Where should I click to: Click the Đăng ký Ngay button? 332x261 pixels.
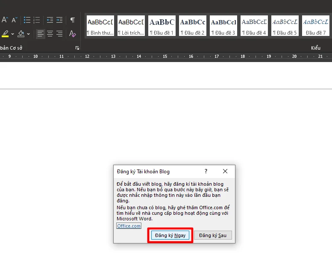coord(170,235)
